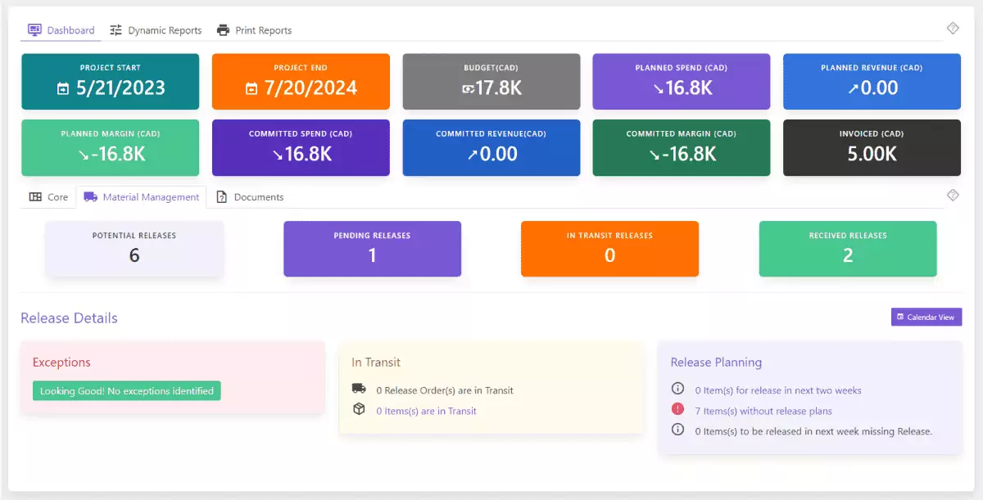The height and width of the screenshot is (500, 983).
Task: Select the Core tab
Action: pyautogui.click(x=48, y=197)
